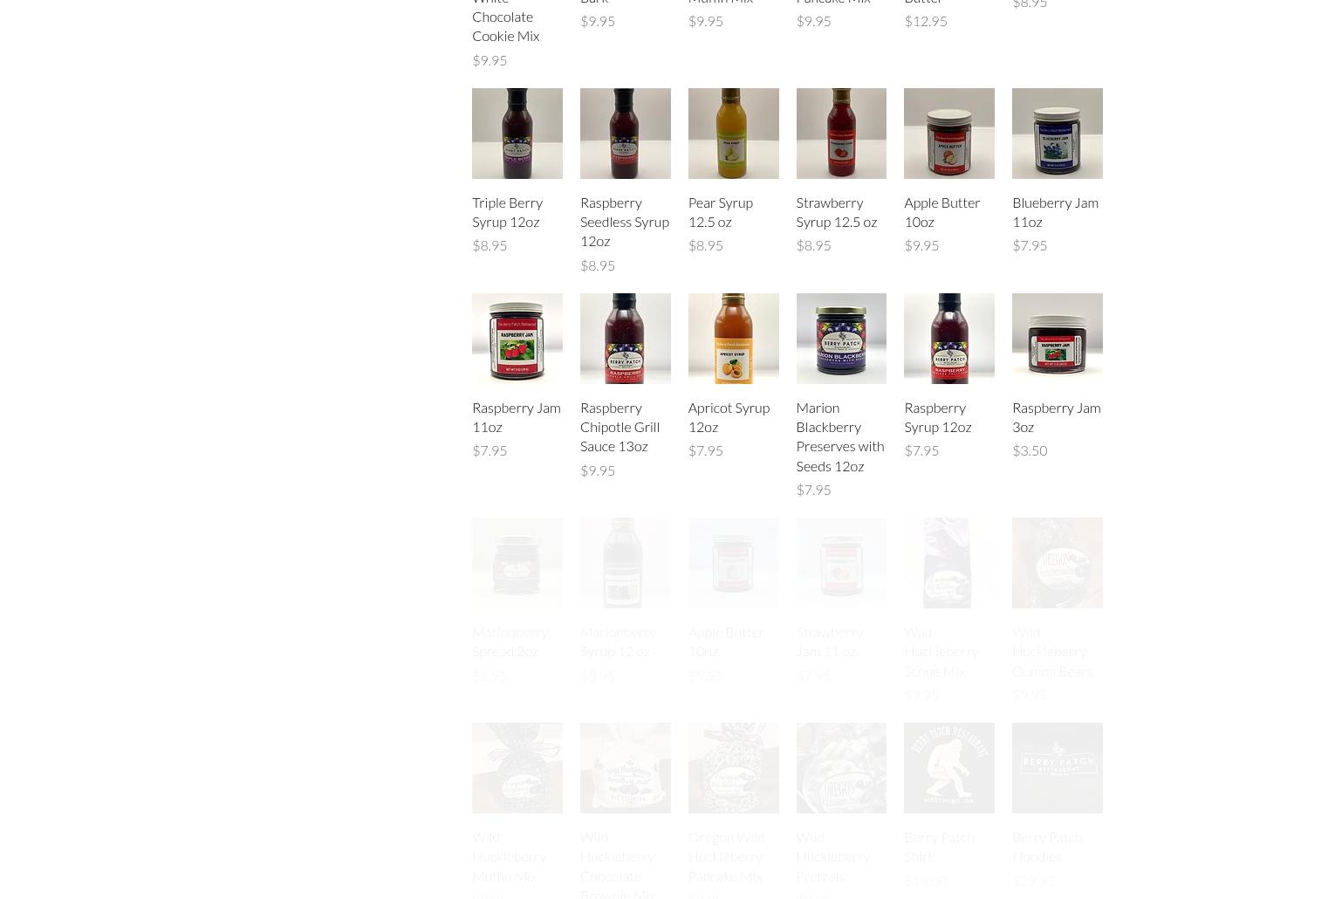
Task: Click the Marion Blackberry Preserves with Seeds title
Action: pyautogui.click(x=839, y=436)
